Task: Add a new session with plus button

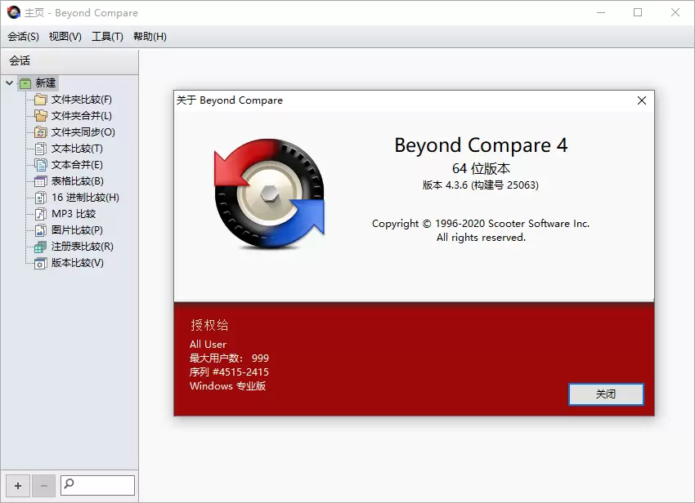Action: click(x=18, y=486)
